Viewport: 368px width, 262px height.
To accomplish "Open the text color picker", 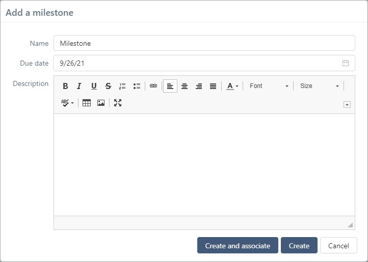I will click(232, 86).
